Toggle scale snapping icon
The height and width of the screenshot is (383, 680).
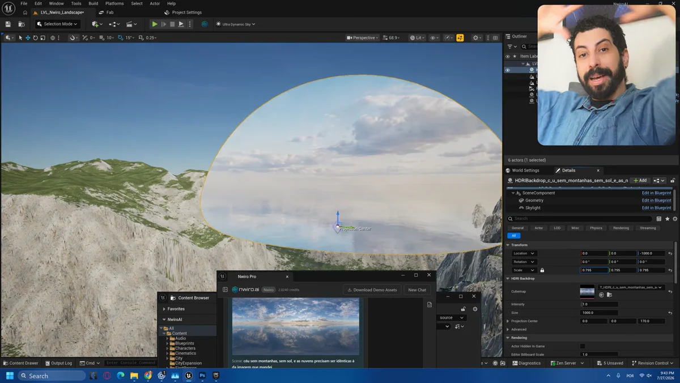(x=142, y=38)
